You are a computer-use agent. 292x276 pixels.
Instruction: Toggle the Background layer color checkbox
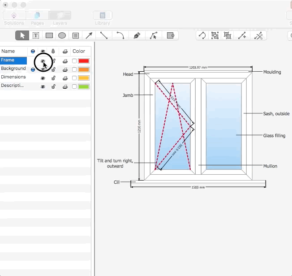(x=74, y=69)
